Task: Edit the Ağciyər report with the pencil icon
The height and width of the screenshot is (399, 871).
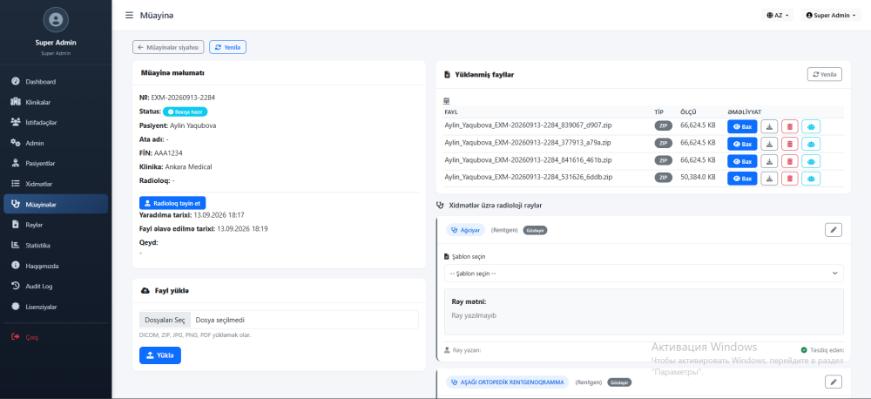Action: [x=834, y=229]
